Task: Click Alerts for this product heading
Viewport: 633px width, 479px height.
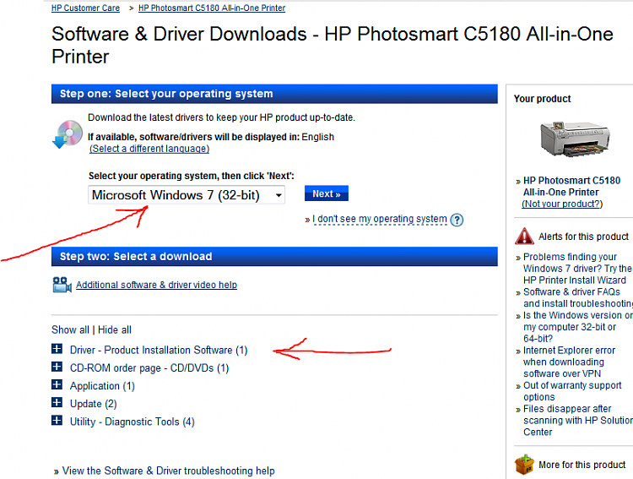Action: tap(583, 237)
